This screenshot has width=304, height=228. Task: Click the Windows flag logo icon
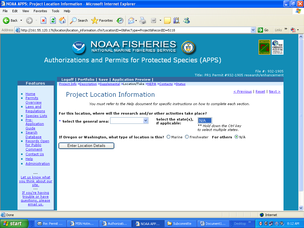click(x=298, y=11)
